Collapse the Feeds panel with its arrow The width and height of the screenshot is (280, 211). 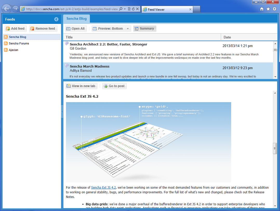tap(56, 19)
